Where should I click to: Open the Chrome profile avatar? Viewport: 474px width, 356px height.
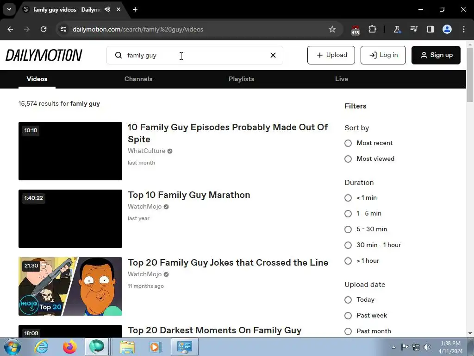(x=447, y=29)
